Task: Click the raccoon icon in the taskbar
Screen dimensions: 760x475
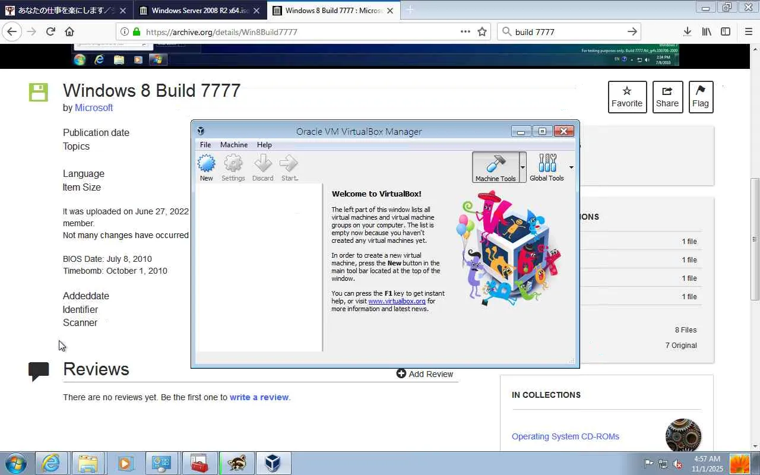Action: pyautogui.click(x=236, y=463)
